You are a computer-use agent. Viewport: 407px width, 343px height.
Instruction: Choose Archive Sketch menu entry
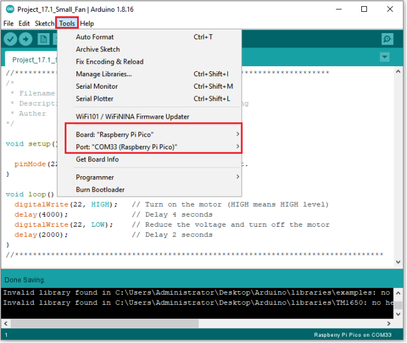coord(150,49)
